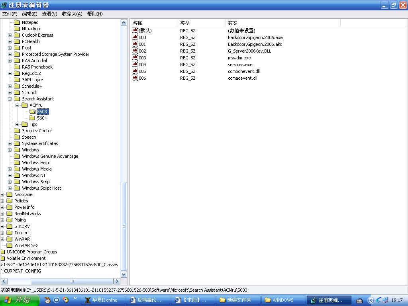The image size is (408, 306).
Task: Click the WinRAR SFX folder icon
Action: click(10, 245)
